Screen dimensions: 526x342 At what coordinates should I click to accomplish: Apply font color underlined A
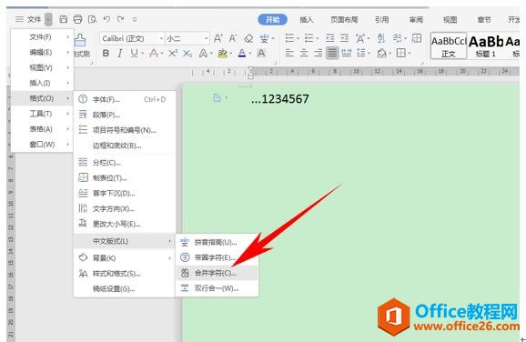[x=242, y=53]
